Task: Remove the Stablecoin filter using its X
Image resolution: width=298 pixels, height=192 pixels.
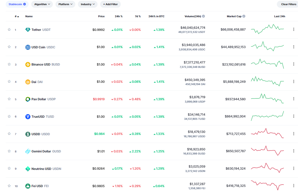Action: coord(25,4)
